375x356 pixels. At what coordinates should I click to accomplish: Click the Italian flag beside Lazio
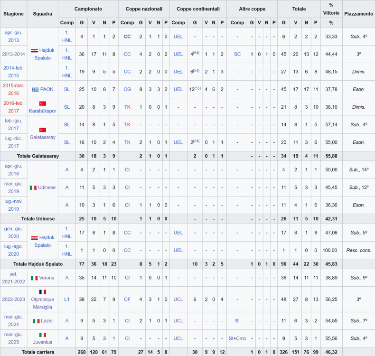36,321
